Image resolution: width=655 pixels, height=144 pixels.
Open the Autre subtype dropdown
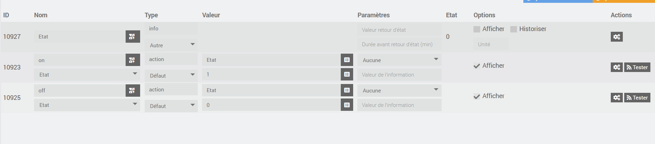[x=171, y=45]
